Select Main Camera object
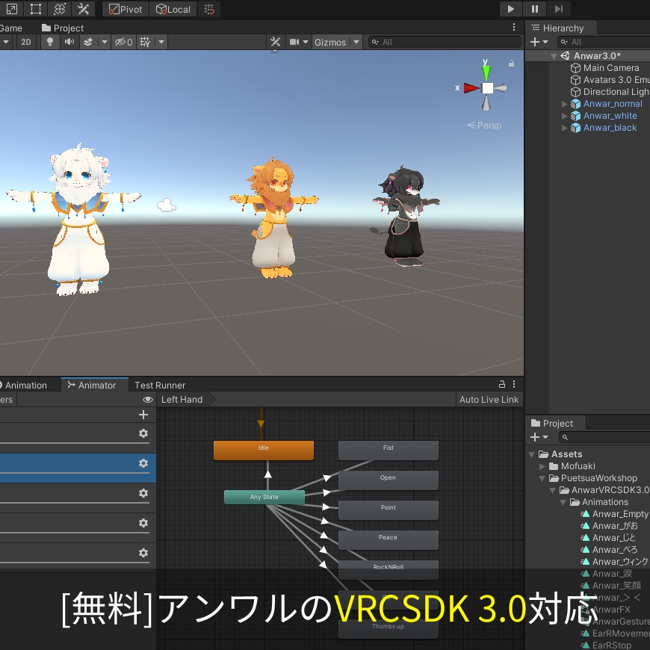The image size is (650, 650). coord(610,67)
